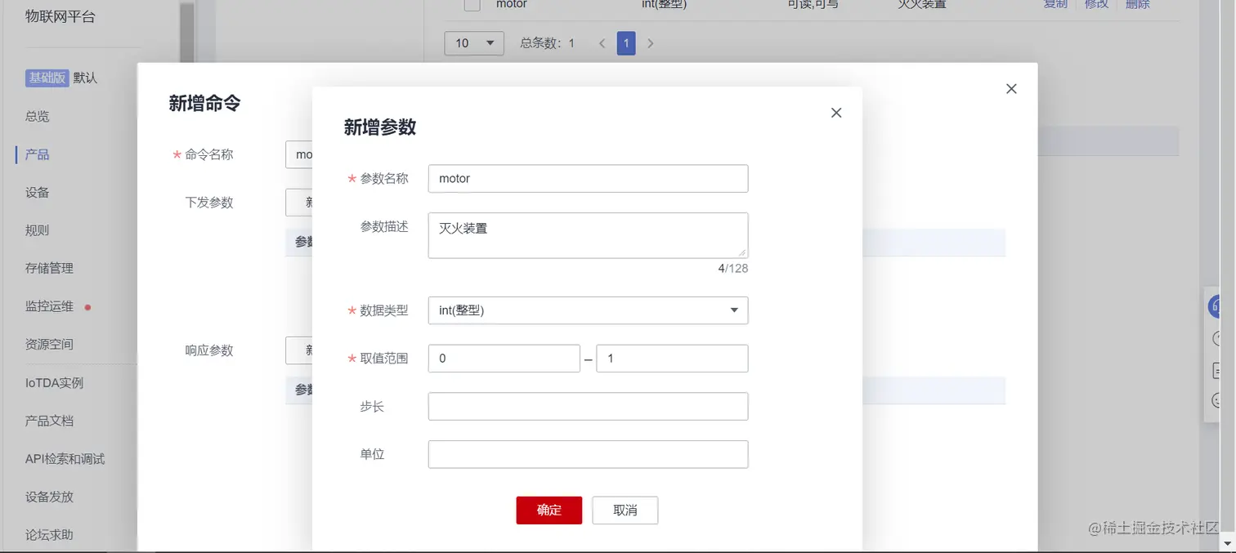This screenshot has height=553, width=1236.
Task: Open the page size dropdown showing 10
Action: click(474, 42)
